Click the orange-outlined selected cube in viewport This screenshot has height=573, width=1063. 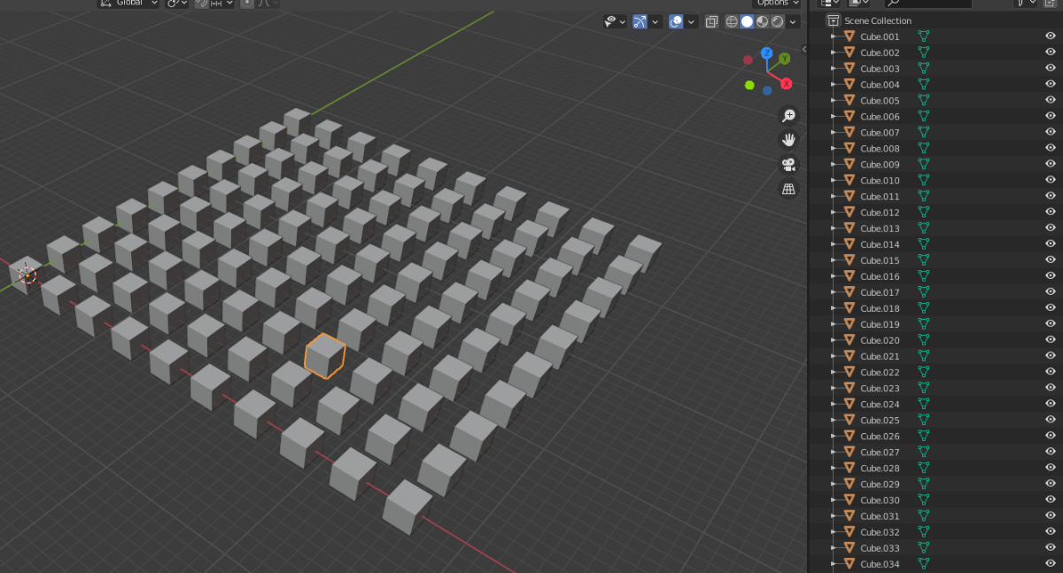point(324,356)
